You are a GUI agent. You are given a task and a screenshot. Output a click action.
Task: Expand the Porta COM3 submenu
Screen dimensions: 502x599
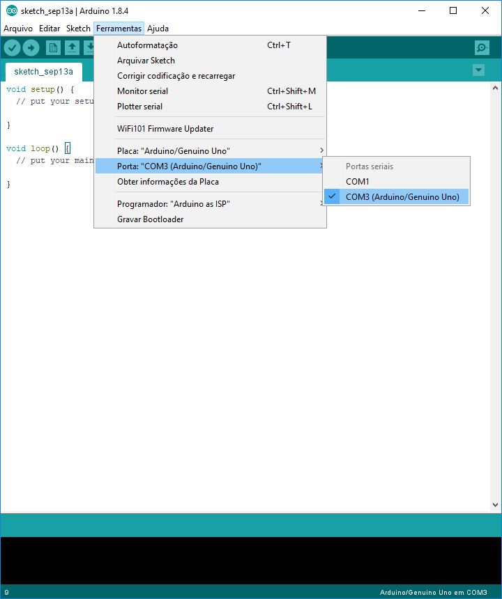210,166
